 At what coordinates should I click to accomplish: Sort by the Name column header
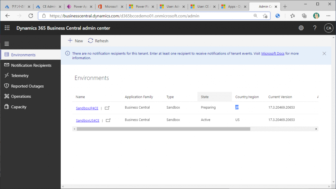80,97
